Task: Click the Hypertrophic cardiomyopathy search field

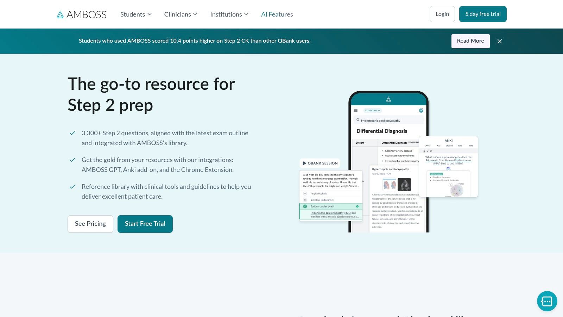Action: 381,120
